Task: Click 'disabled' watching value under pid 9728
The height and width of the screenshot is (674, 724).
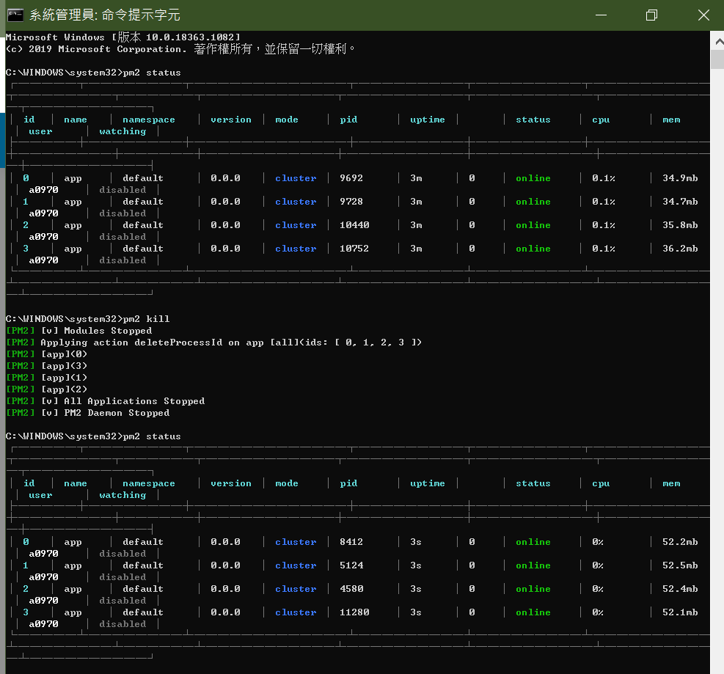Action: click(123, 213)
